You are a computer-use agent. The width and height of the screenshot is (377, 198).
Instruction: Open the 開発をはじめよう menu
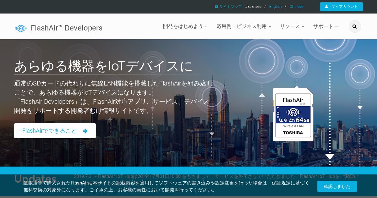click(x=185, y=26)
